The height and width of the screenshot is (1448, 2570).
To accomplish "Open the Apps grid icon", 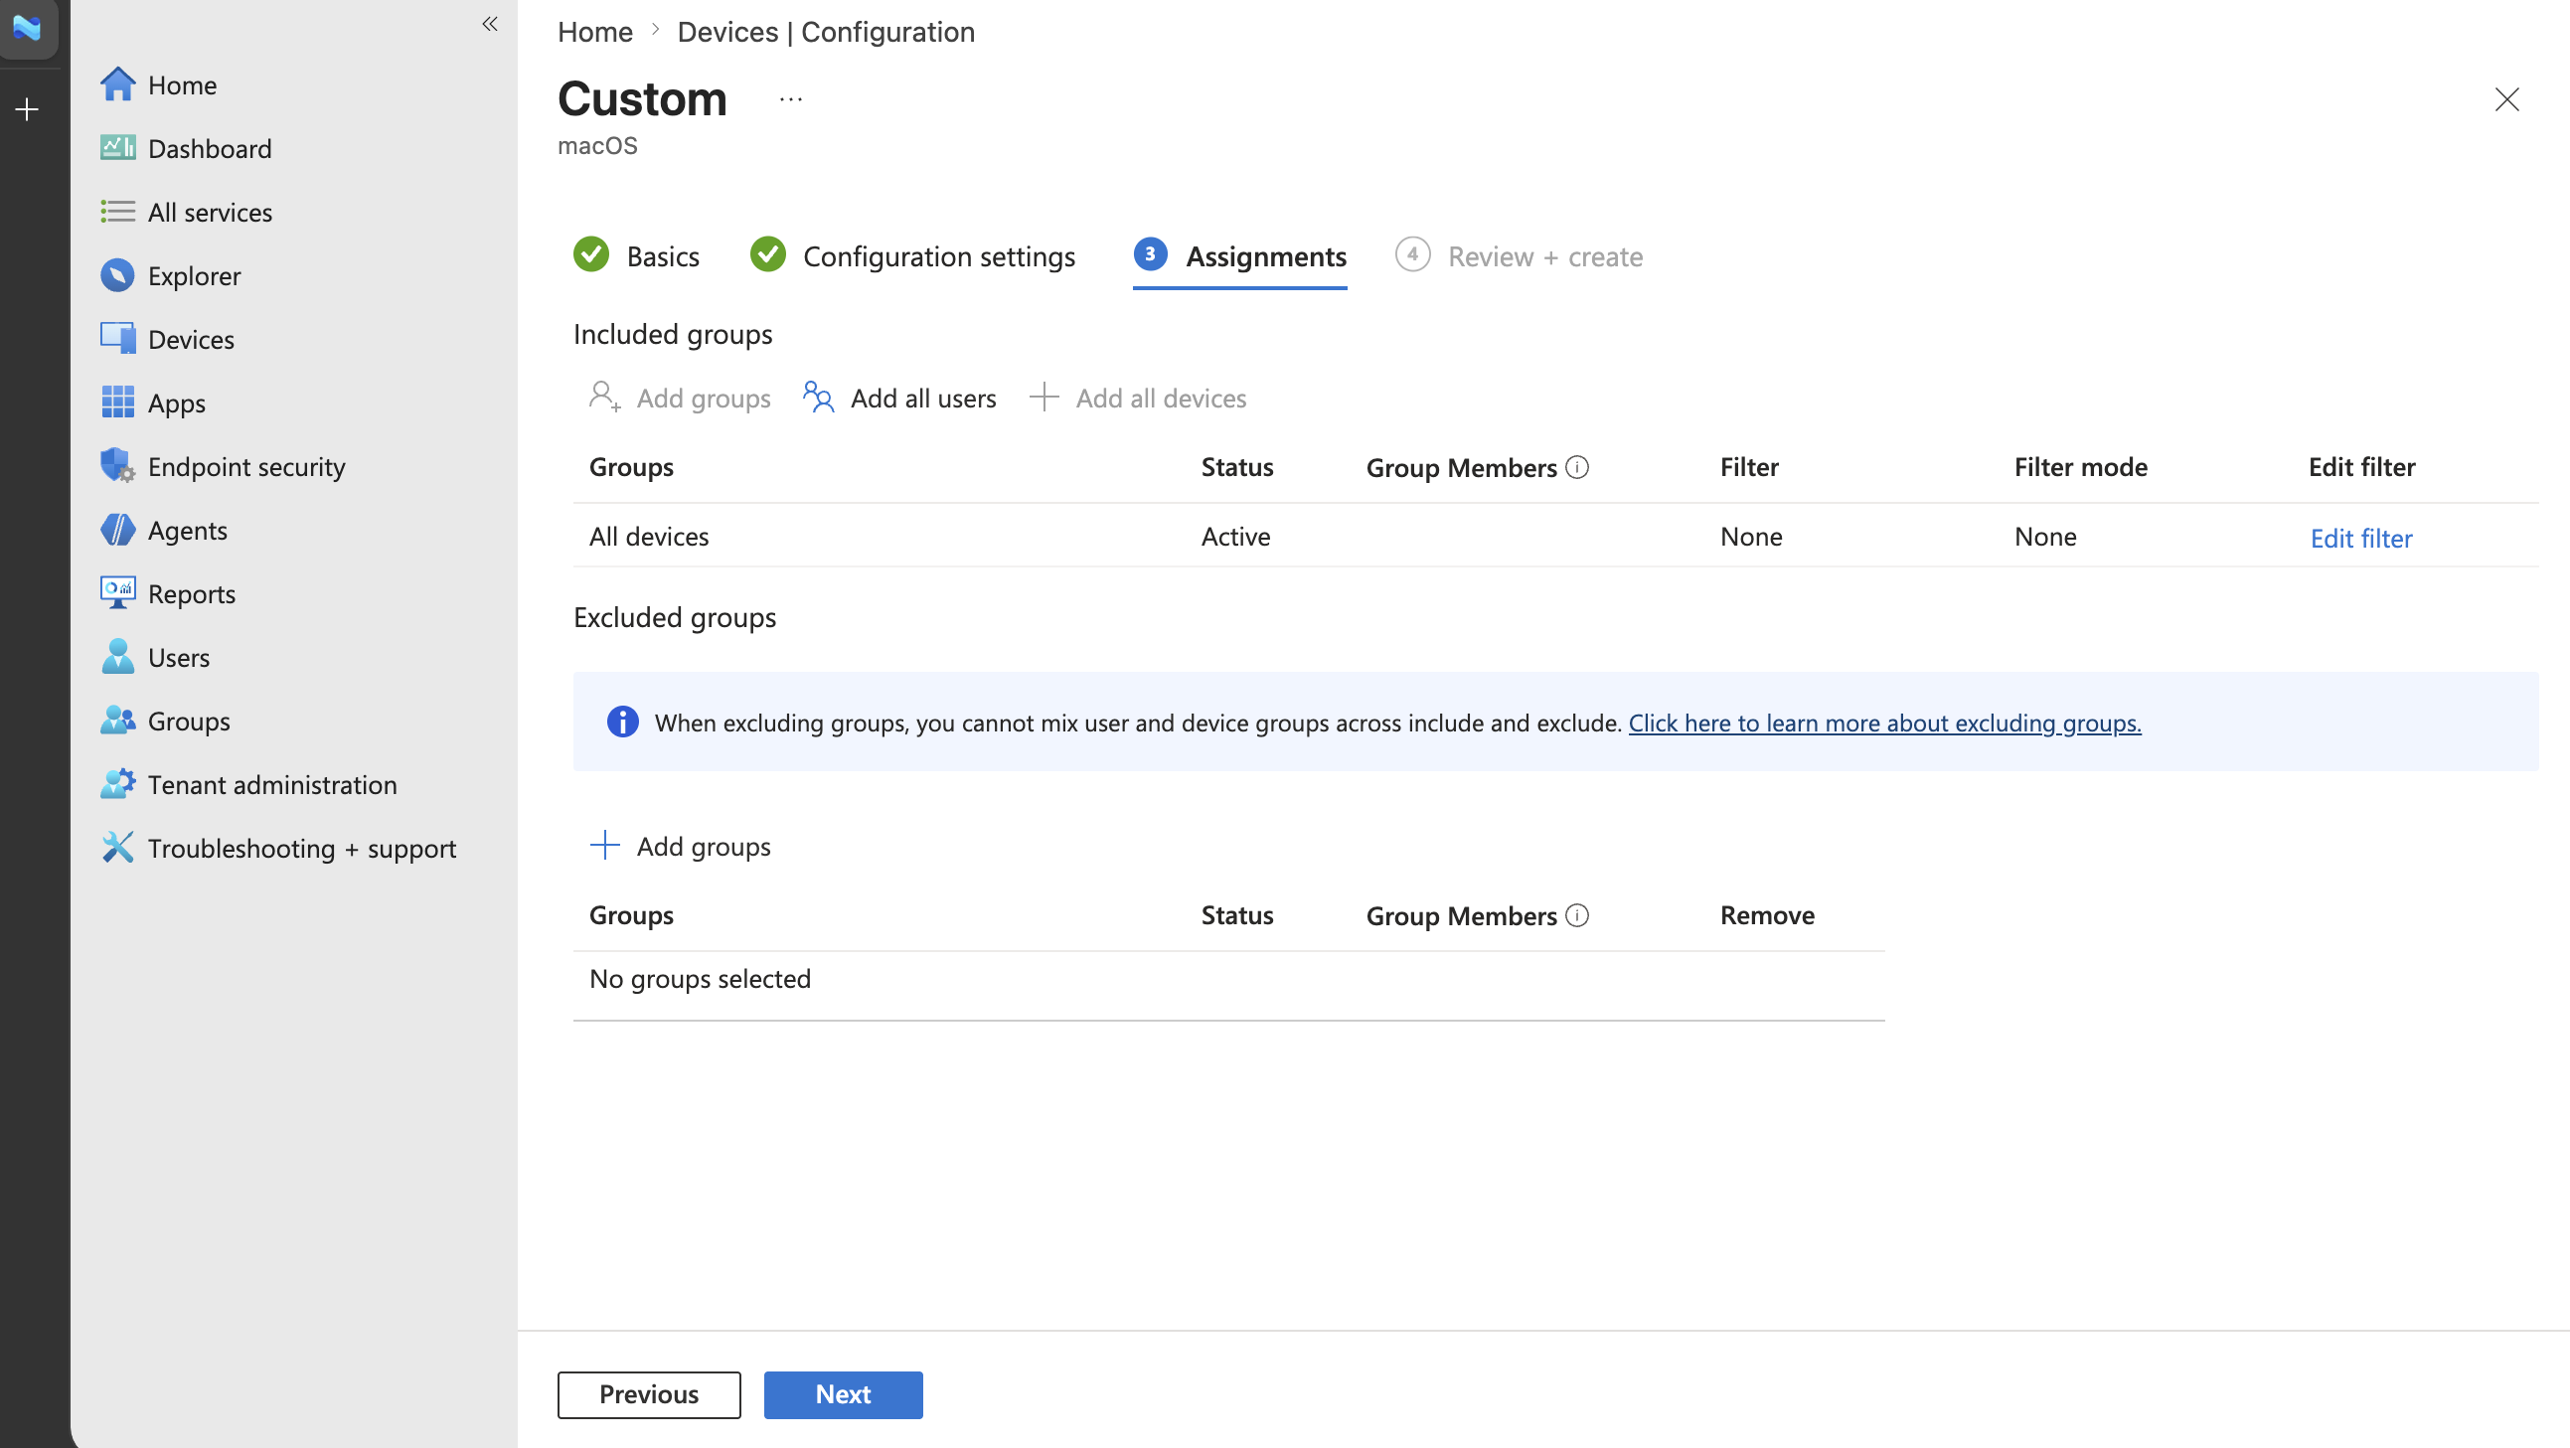I will pyautogui.click(x=117, y=402).
